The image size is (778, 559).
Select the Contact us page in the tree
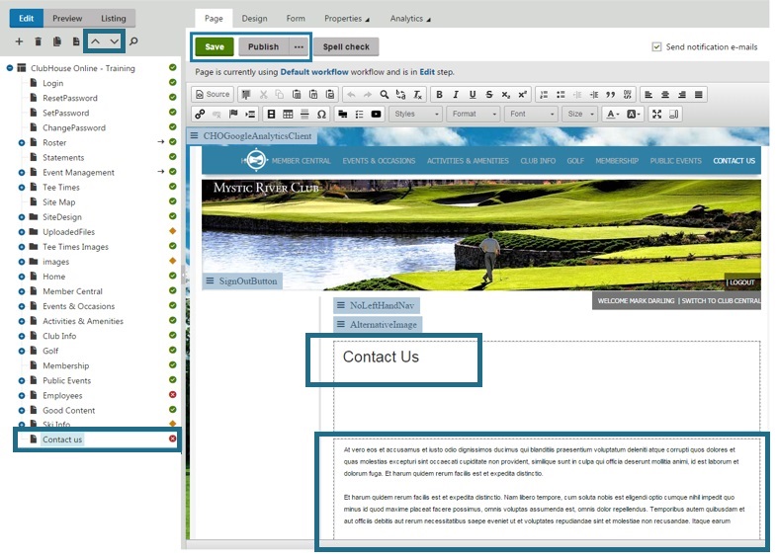click(x=62, y=439)
